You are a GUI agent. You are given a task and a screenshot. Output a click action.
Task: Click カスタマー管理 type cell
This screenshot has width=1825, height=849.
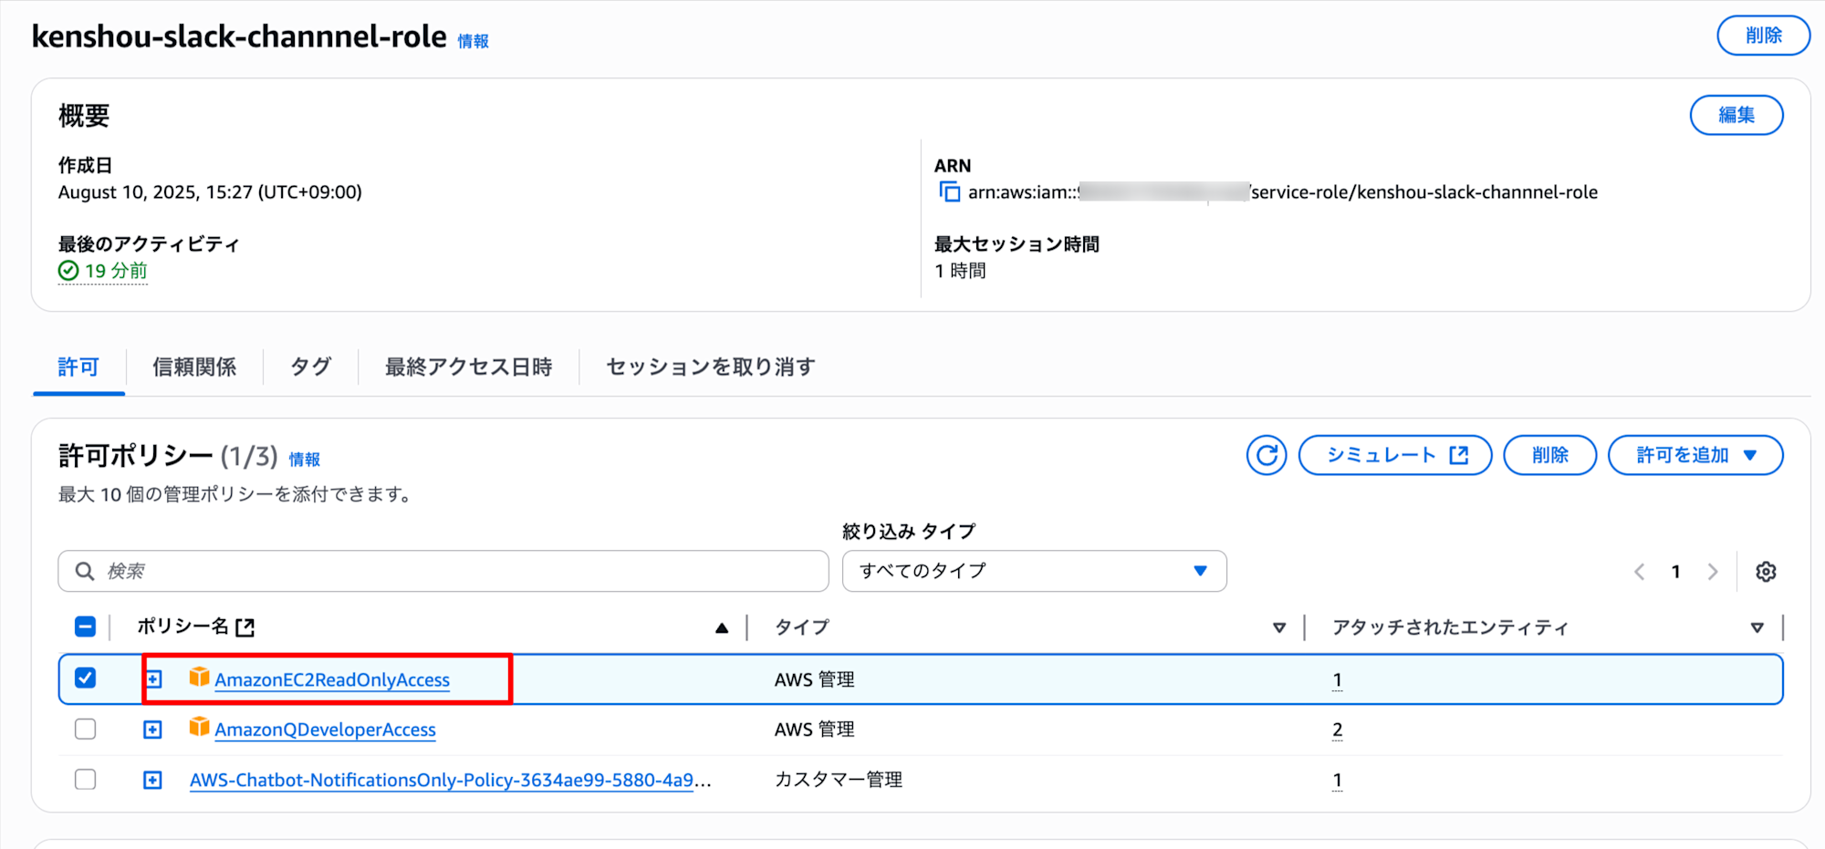click(x=839, y=780)
